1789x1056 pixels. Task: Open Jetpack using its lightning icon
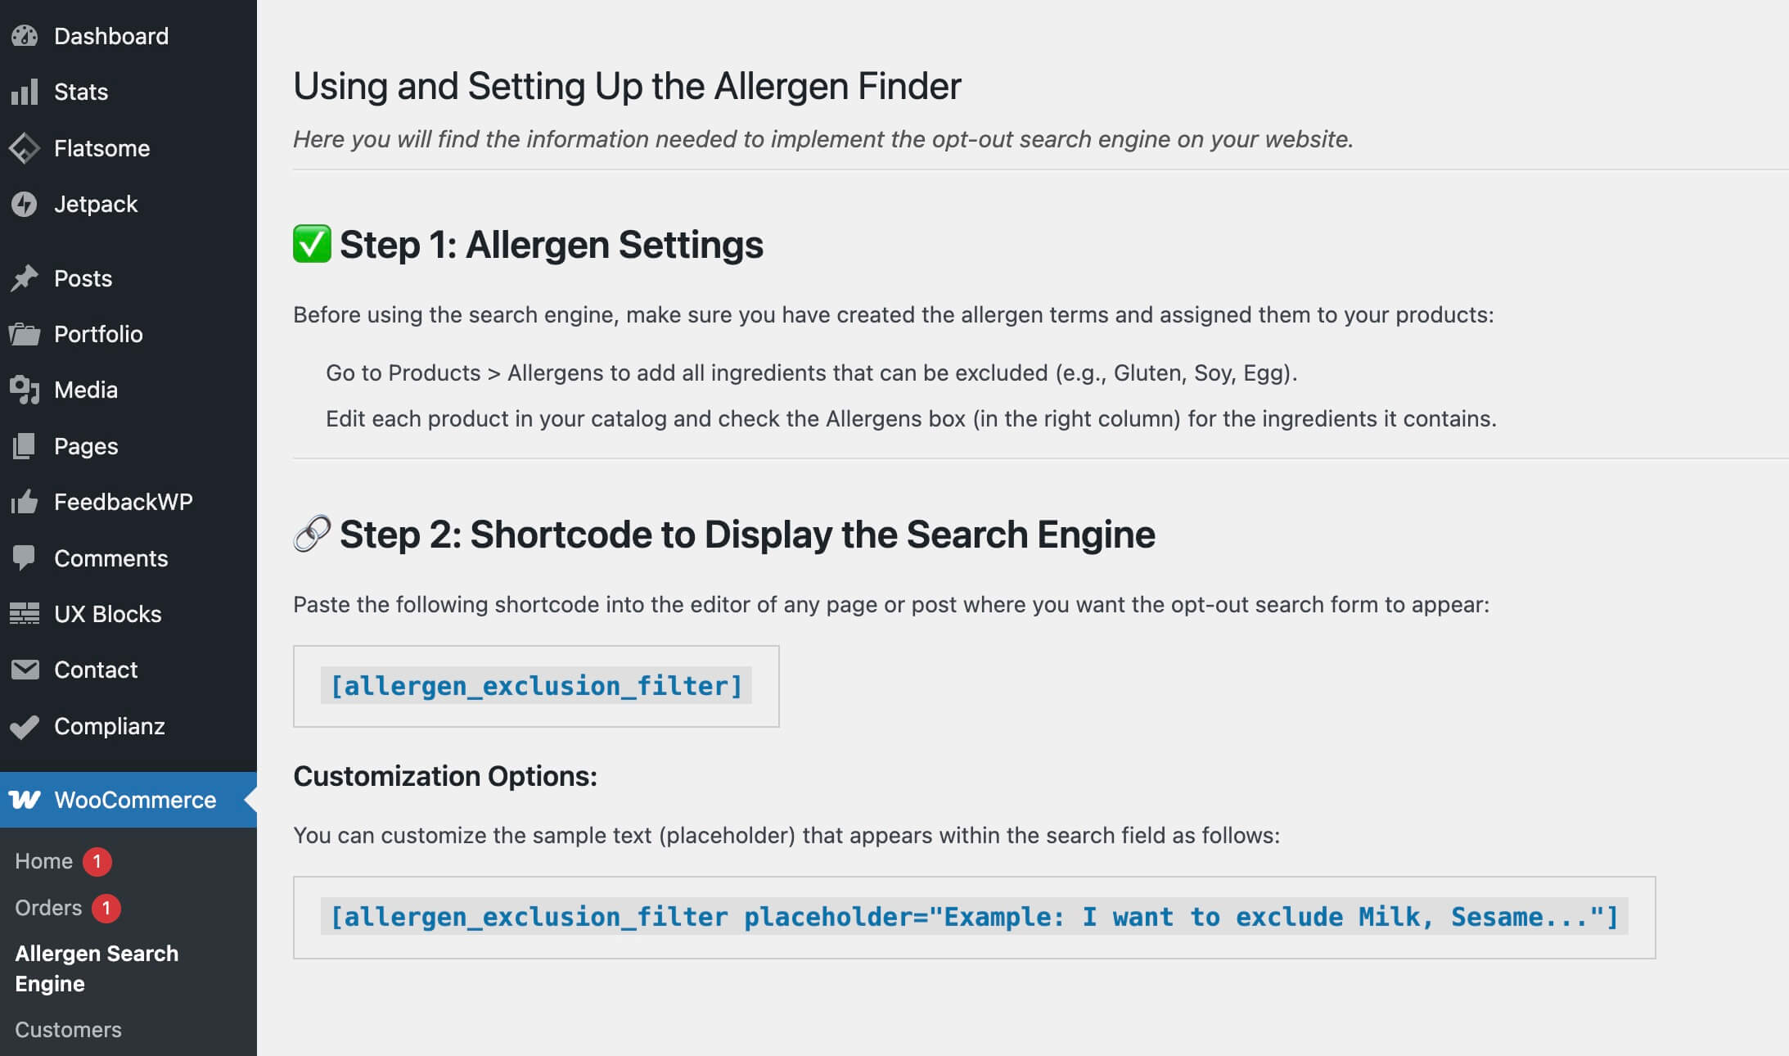(x=25, y=204)
